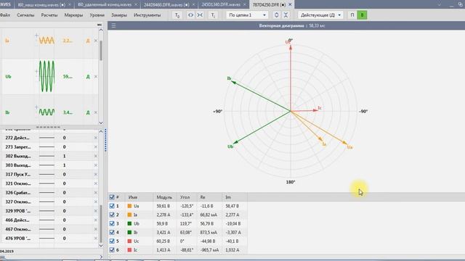The height and width of the screenshot is (261, 465).
Task: Switch to the 245D1340.DFR.waves tab
Action: 221,4
